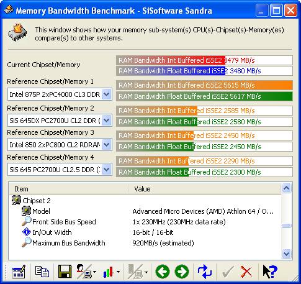301x284 pixels.
Task: Click the green Float Buffered 5617 MB/s bar
Action: point(204,96)
